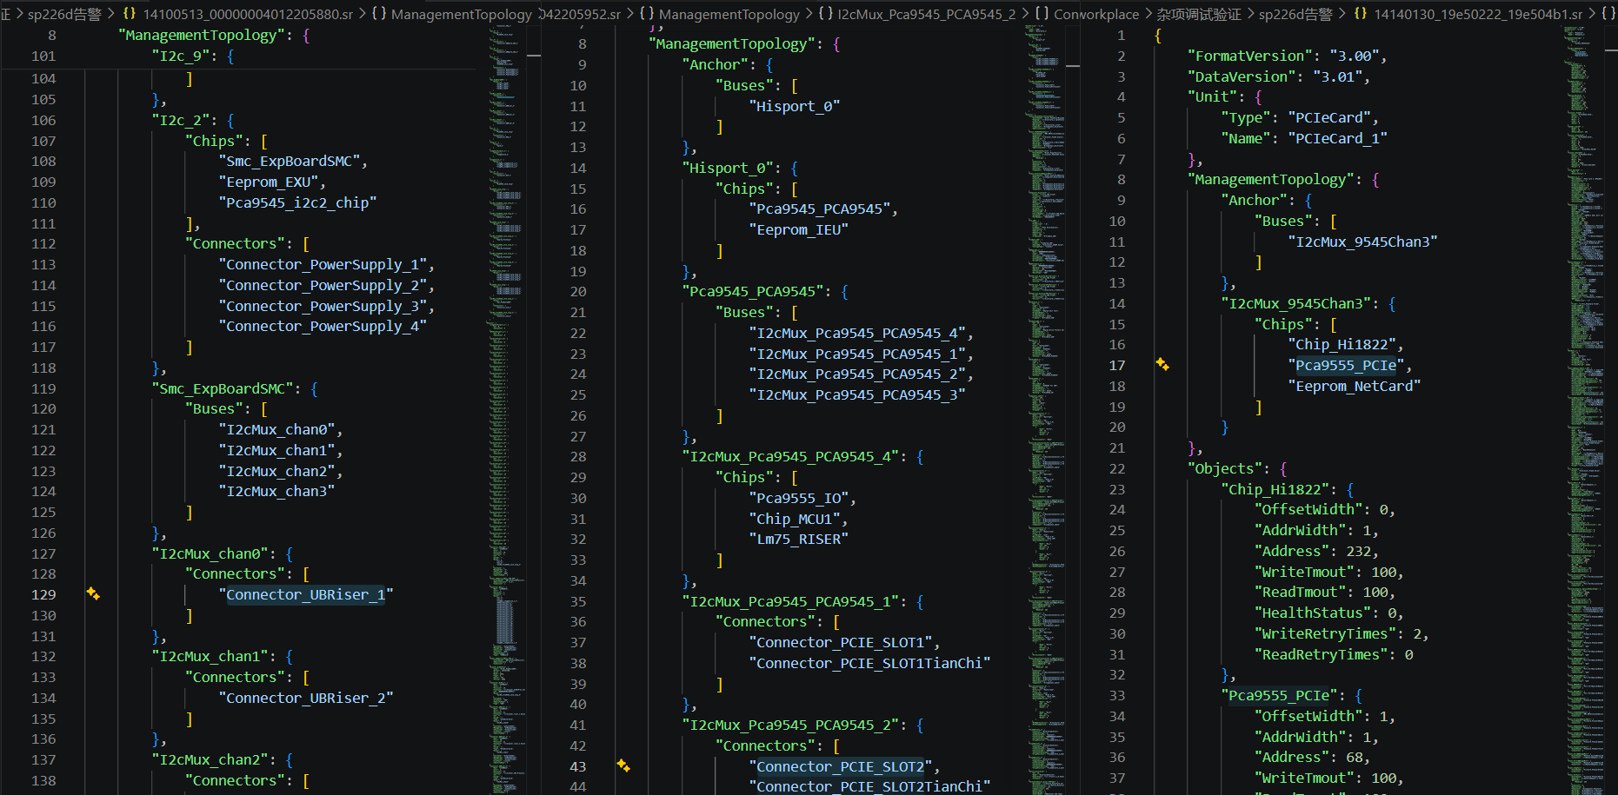Viewport: 1618px width, 795px height.
Task: Click "I2cMux_9545Chan3" on line 11
Action: pyautogui.click(x=1362, y=242)
